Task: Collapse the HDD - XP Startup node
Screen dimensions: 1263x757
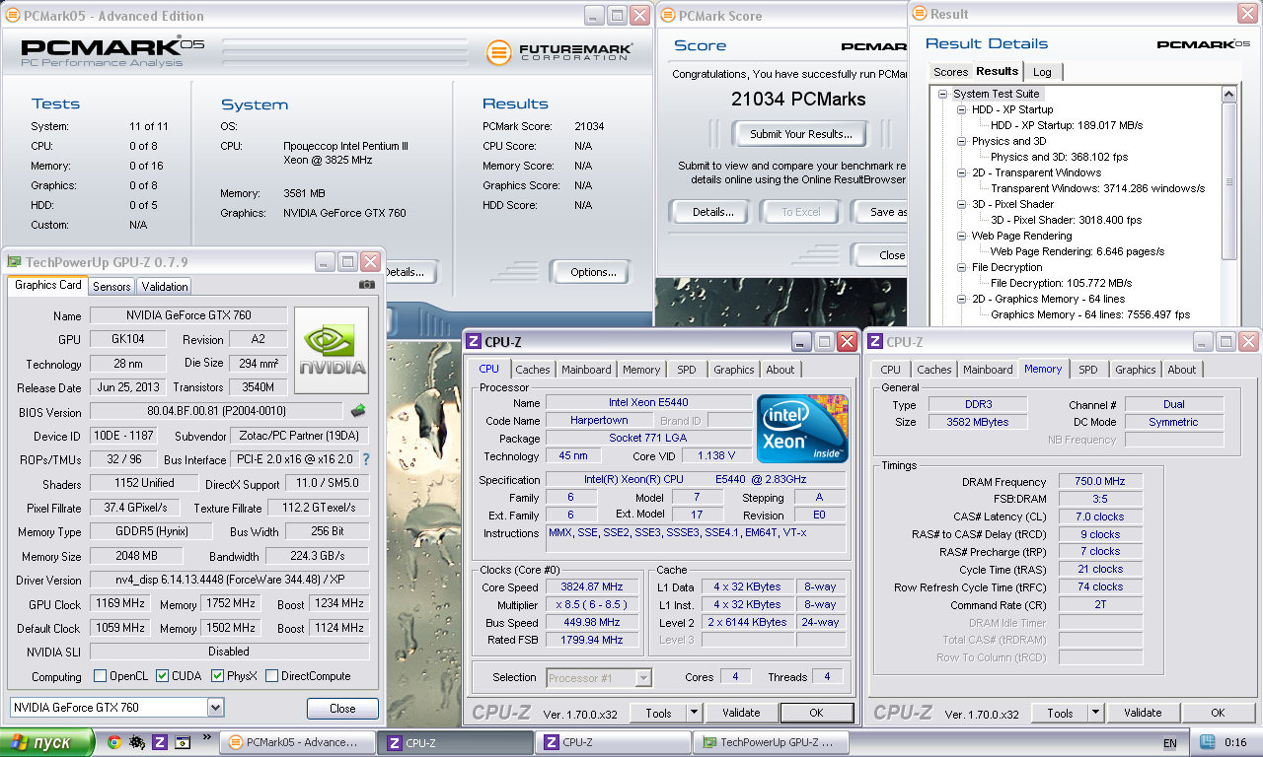Action: pos(961,109)
